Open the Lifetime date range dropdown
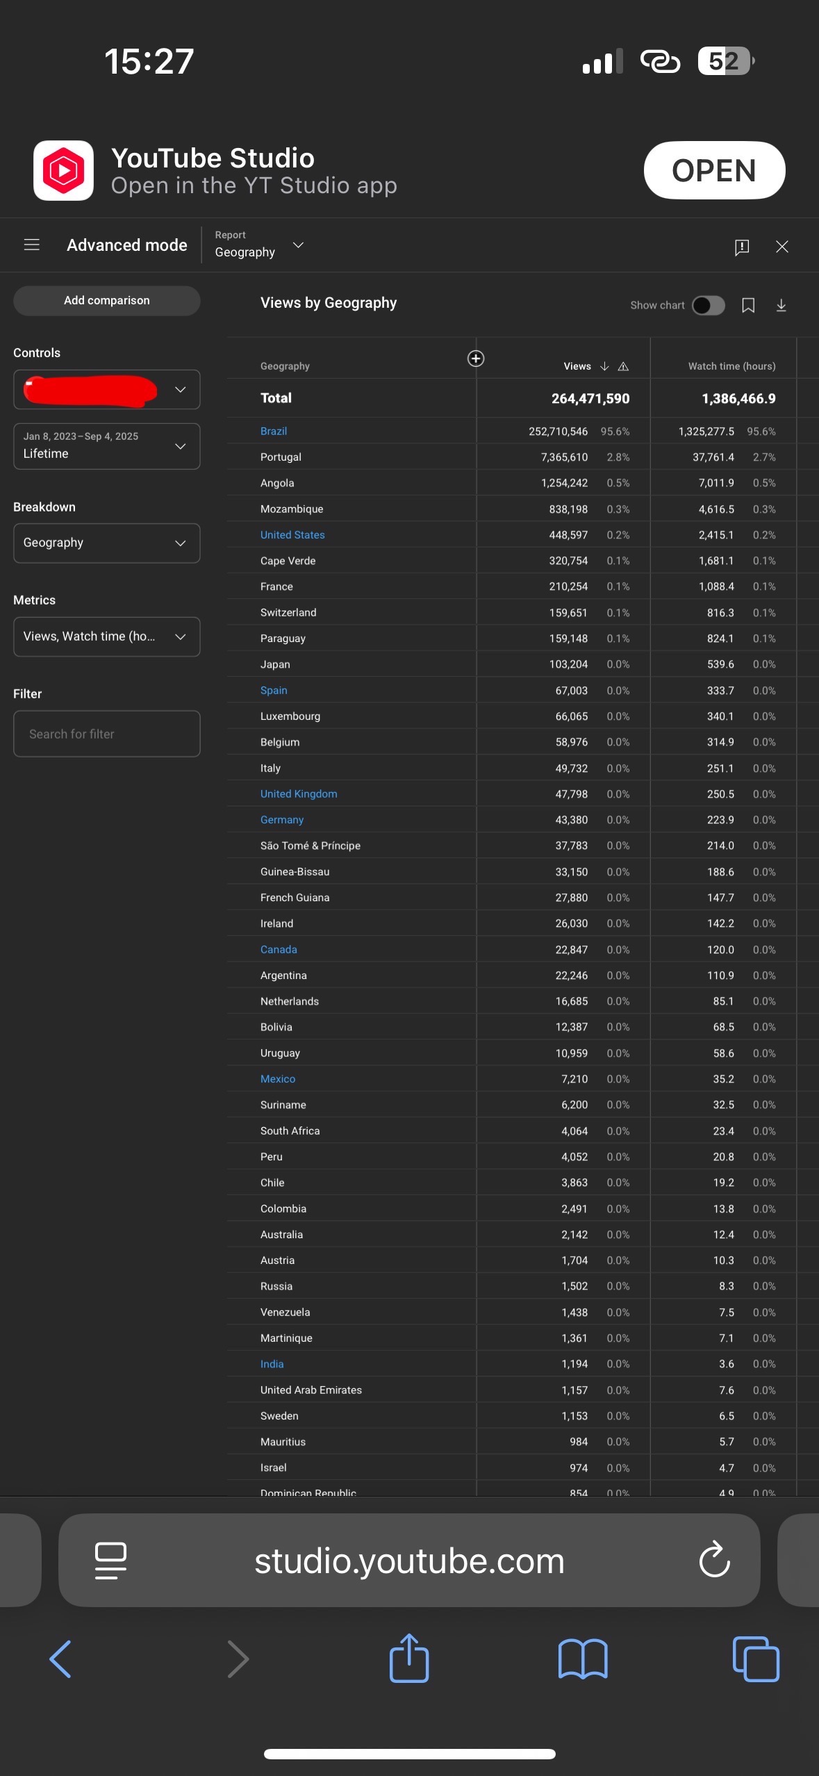 (106, 446)
